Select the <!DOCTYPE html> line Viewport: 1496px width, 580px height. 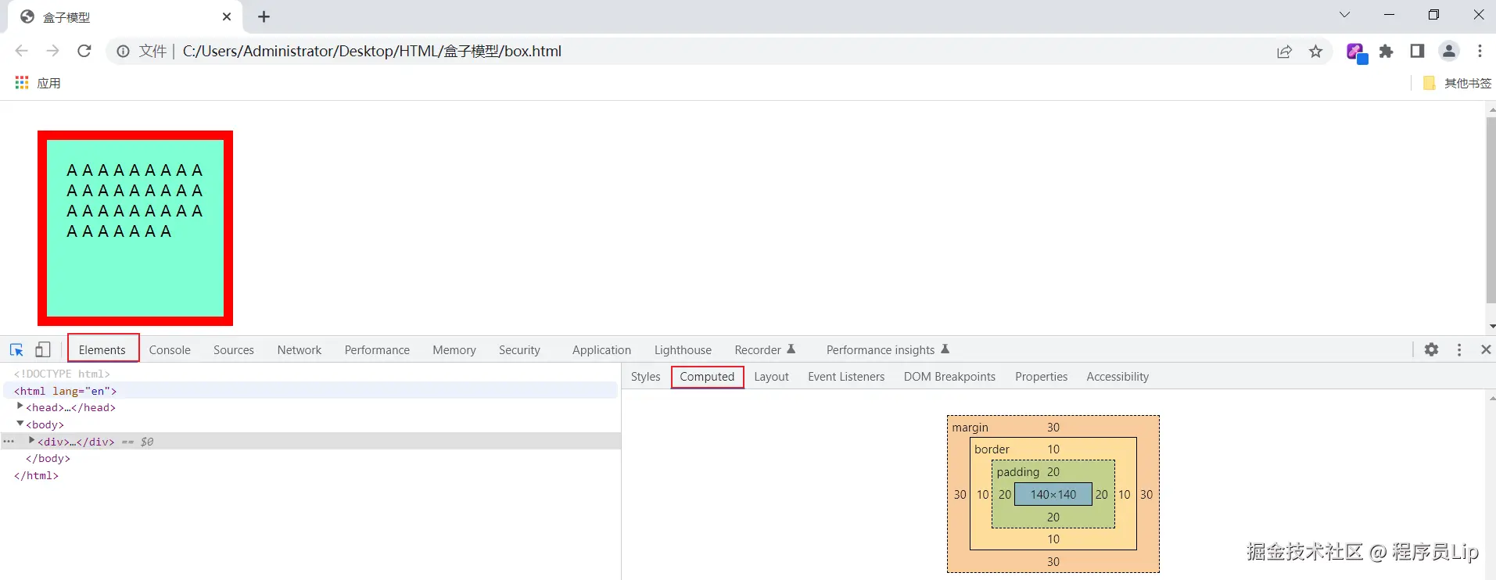[62, 374]
